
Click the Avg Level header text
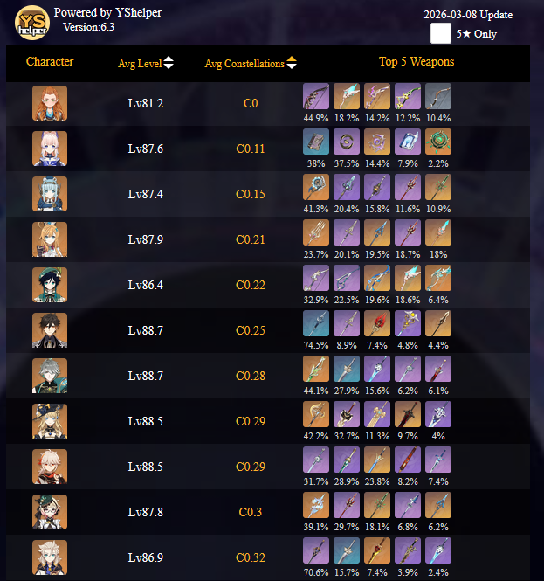pos(140,64)
